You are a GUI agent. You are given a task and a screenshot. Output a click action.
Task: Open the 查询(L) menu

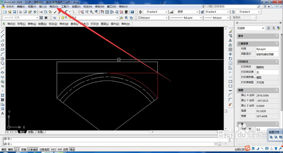pos(74,24)
